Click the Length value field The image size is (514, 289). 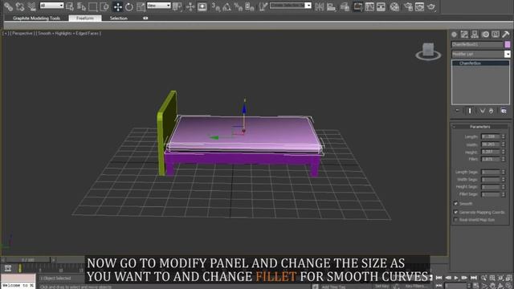(491, 136)
